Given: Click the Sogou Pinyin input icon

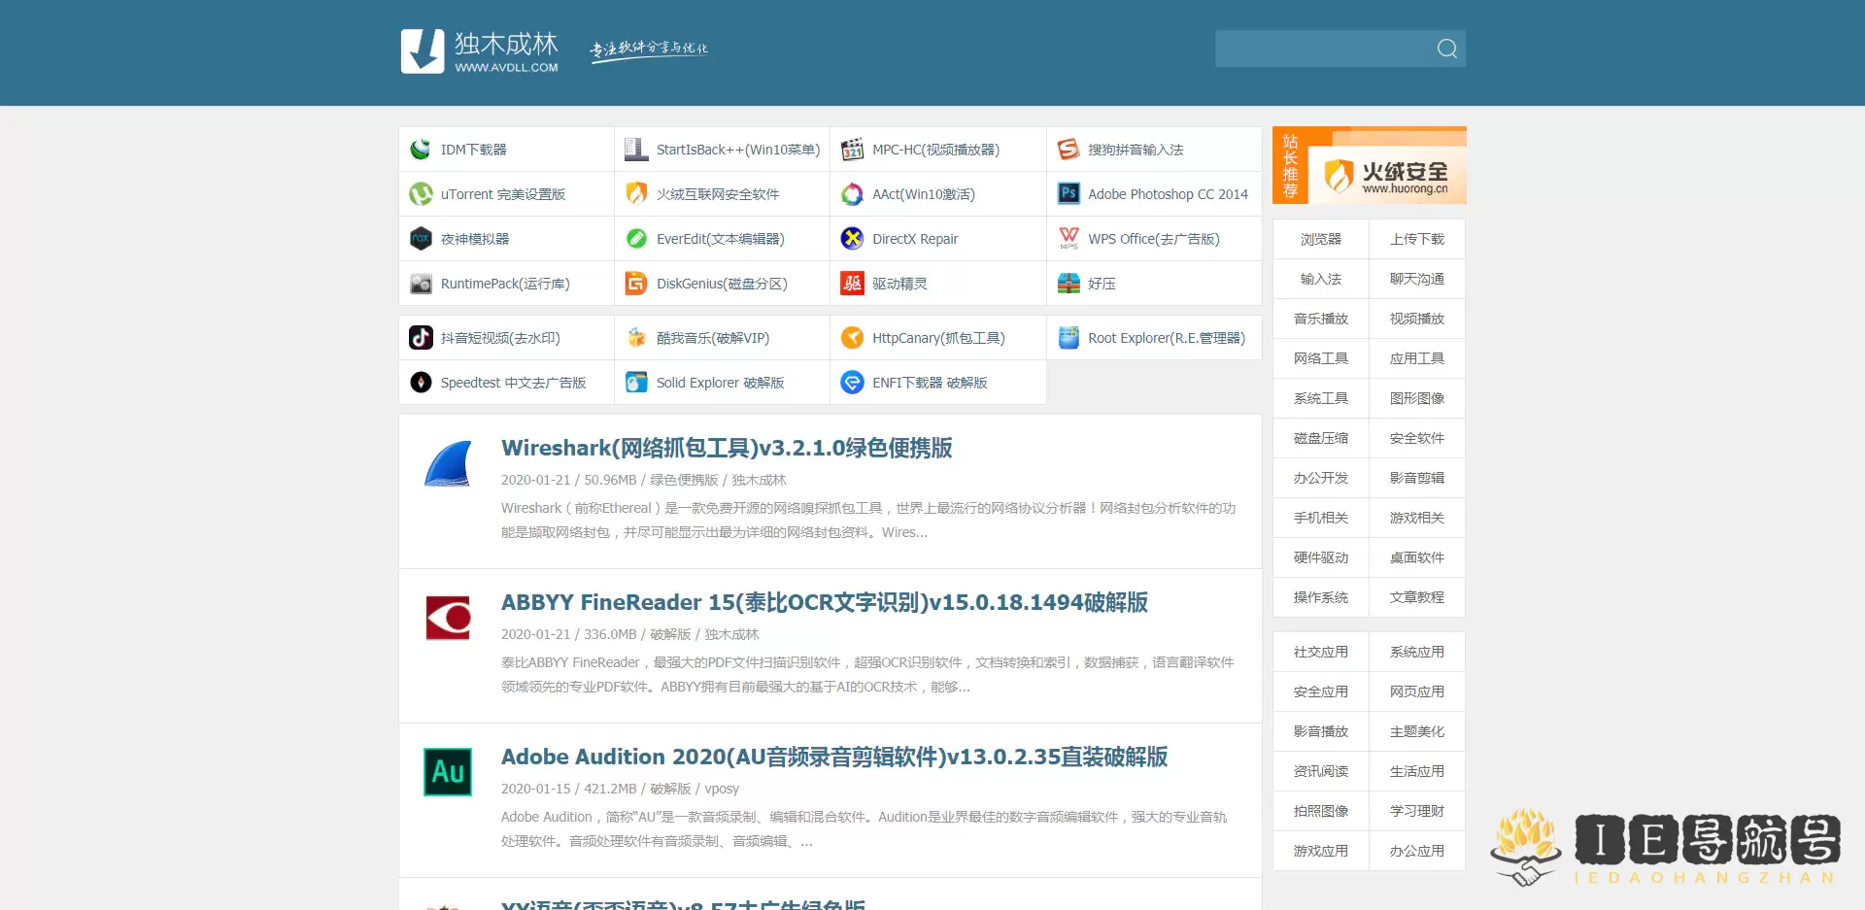Looking at the screenshot, I should [x=1068, y=150].
